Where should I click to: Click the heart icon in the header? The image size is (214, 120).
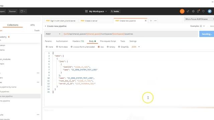point(203,11)
